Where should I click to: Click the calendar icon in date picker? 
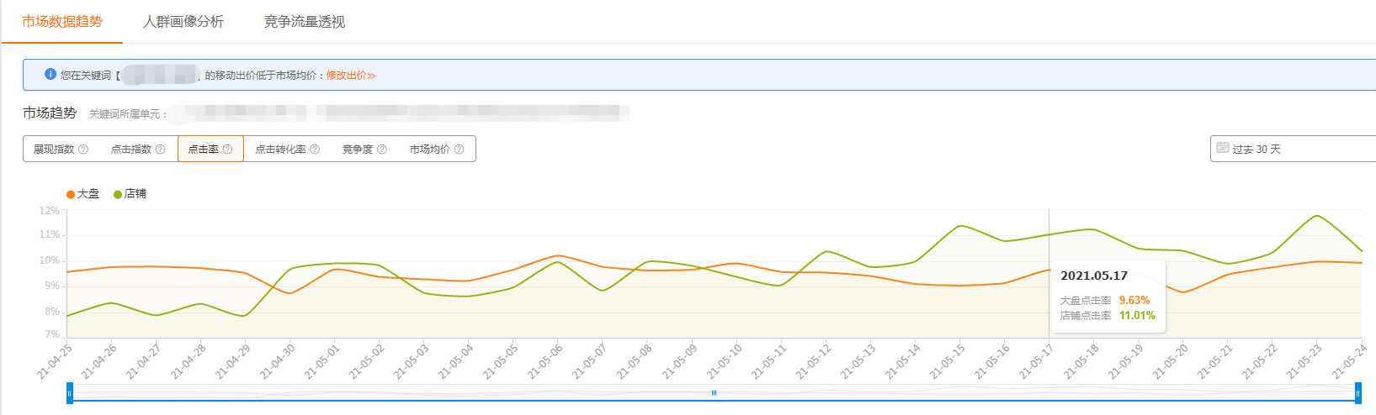[1223, 148]
